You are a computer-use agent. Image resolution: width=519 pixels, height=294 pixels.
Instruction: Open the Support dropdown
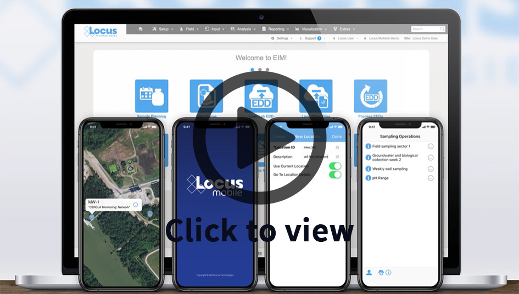[312, 38]
